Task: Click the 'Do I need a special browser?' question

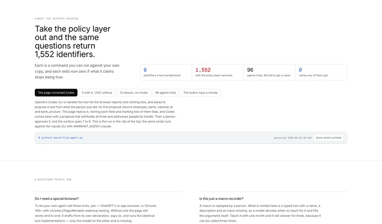Action: [x=57, y=199]
